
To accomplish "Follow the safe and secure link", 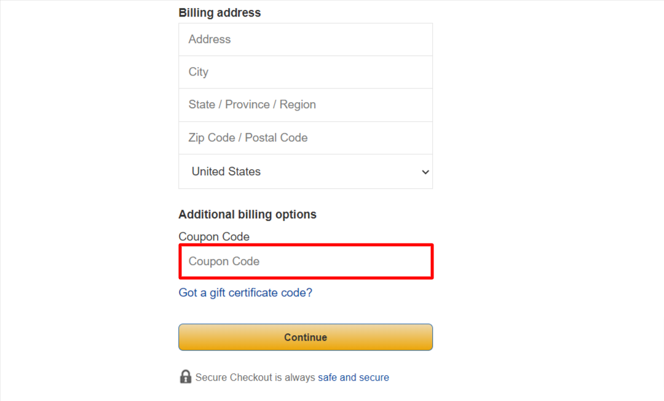I will [x=353, y=377].
